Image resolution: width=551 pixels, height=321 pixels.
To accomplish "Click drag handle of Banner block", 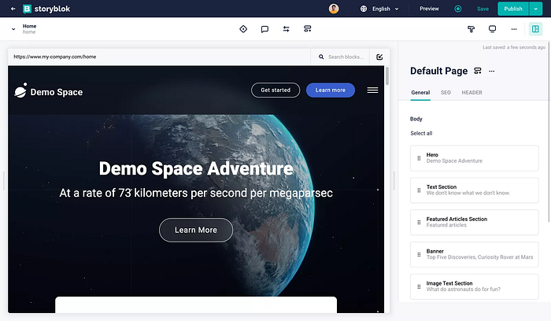I will (419, 255).
